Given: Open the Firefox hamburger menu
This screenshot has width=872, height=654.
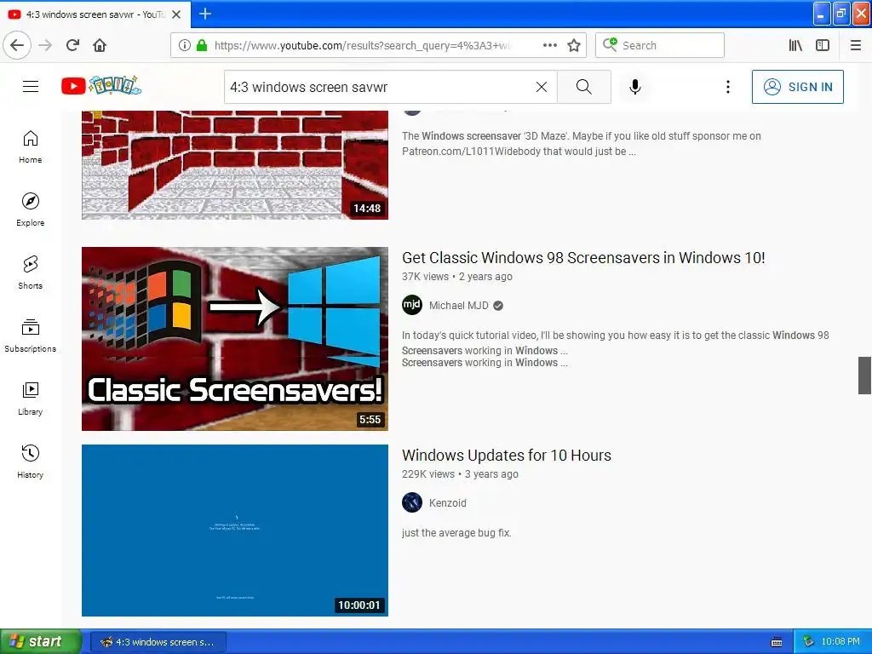Looking at the screenshot, I should pos(855,45).
